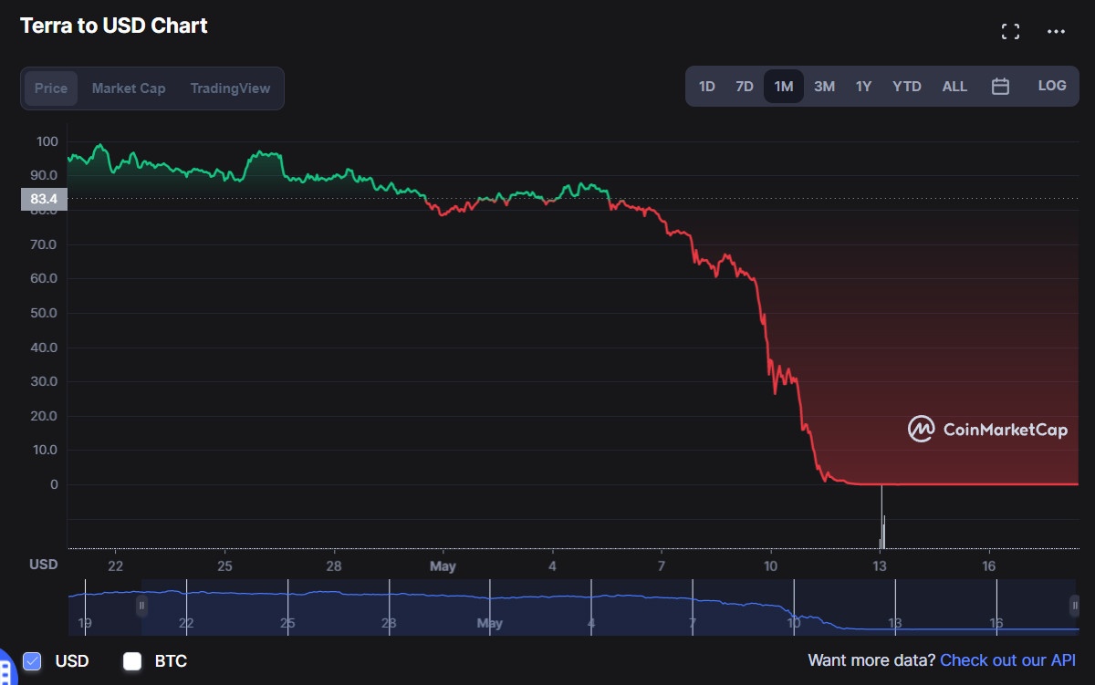Click the left range slider handle
This screenshot has width=1095, height=685.
point(141,605)
